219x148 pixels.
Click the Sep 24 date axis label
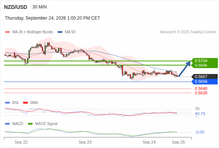(149, 142)
